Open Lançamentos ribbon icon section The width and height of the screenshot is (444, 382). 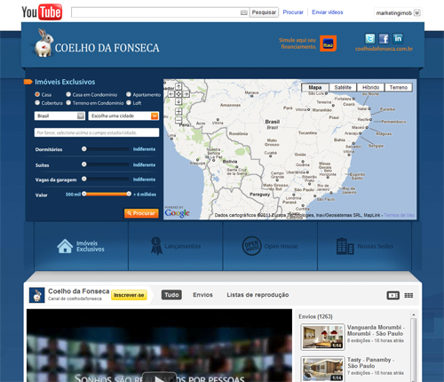pos(156,246)
